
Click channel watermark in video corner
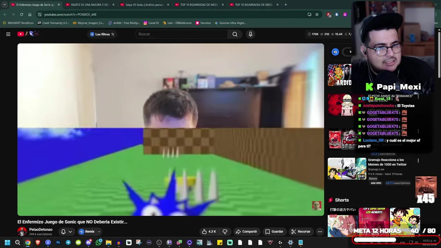(x=317, y=206)
